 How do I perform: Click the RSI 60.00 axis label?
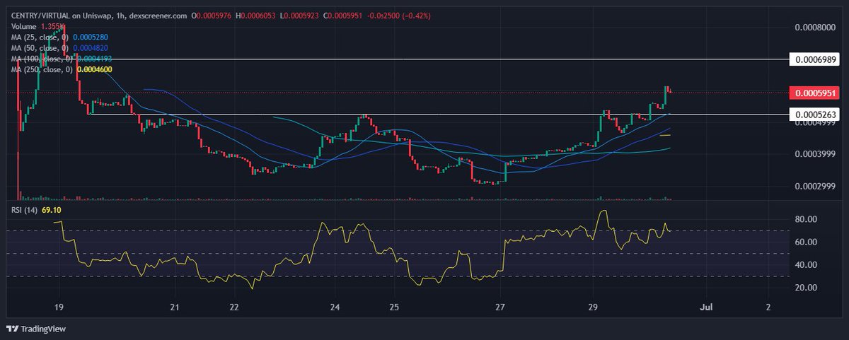tap(805, 242)
